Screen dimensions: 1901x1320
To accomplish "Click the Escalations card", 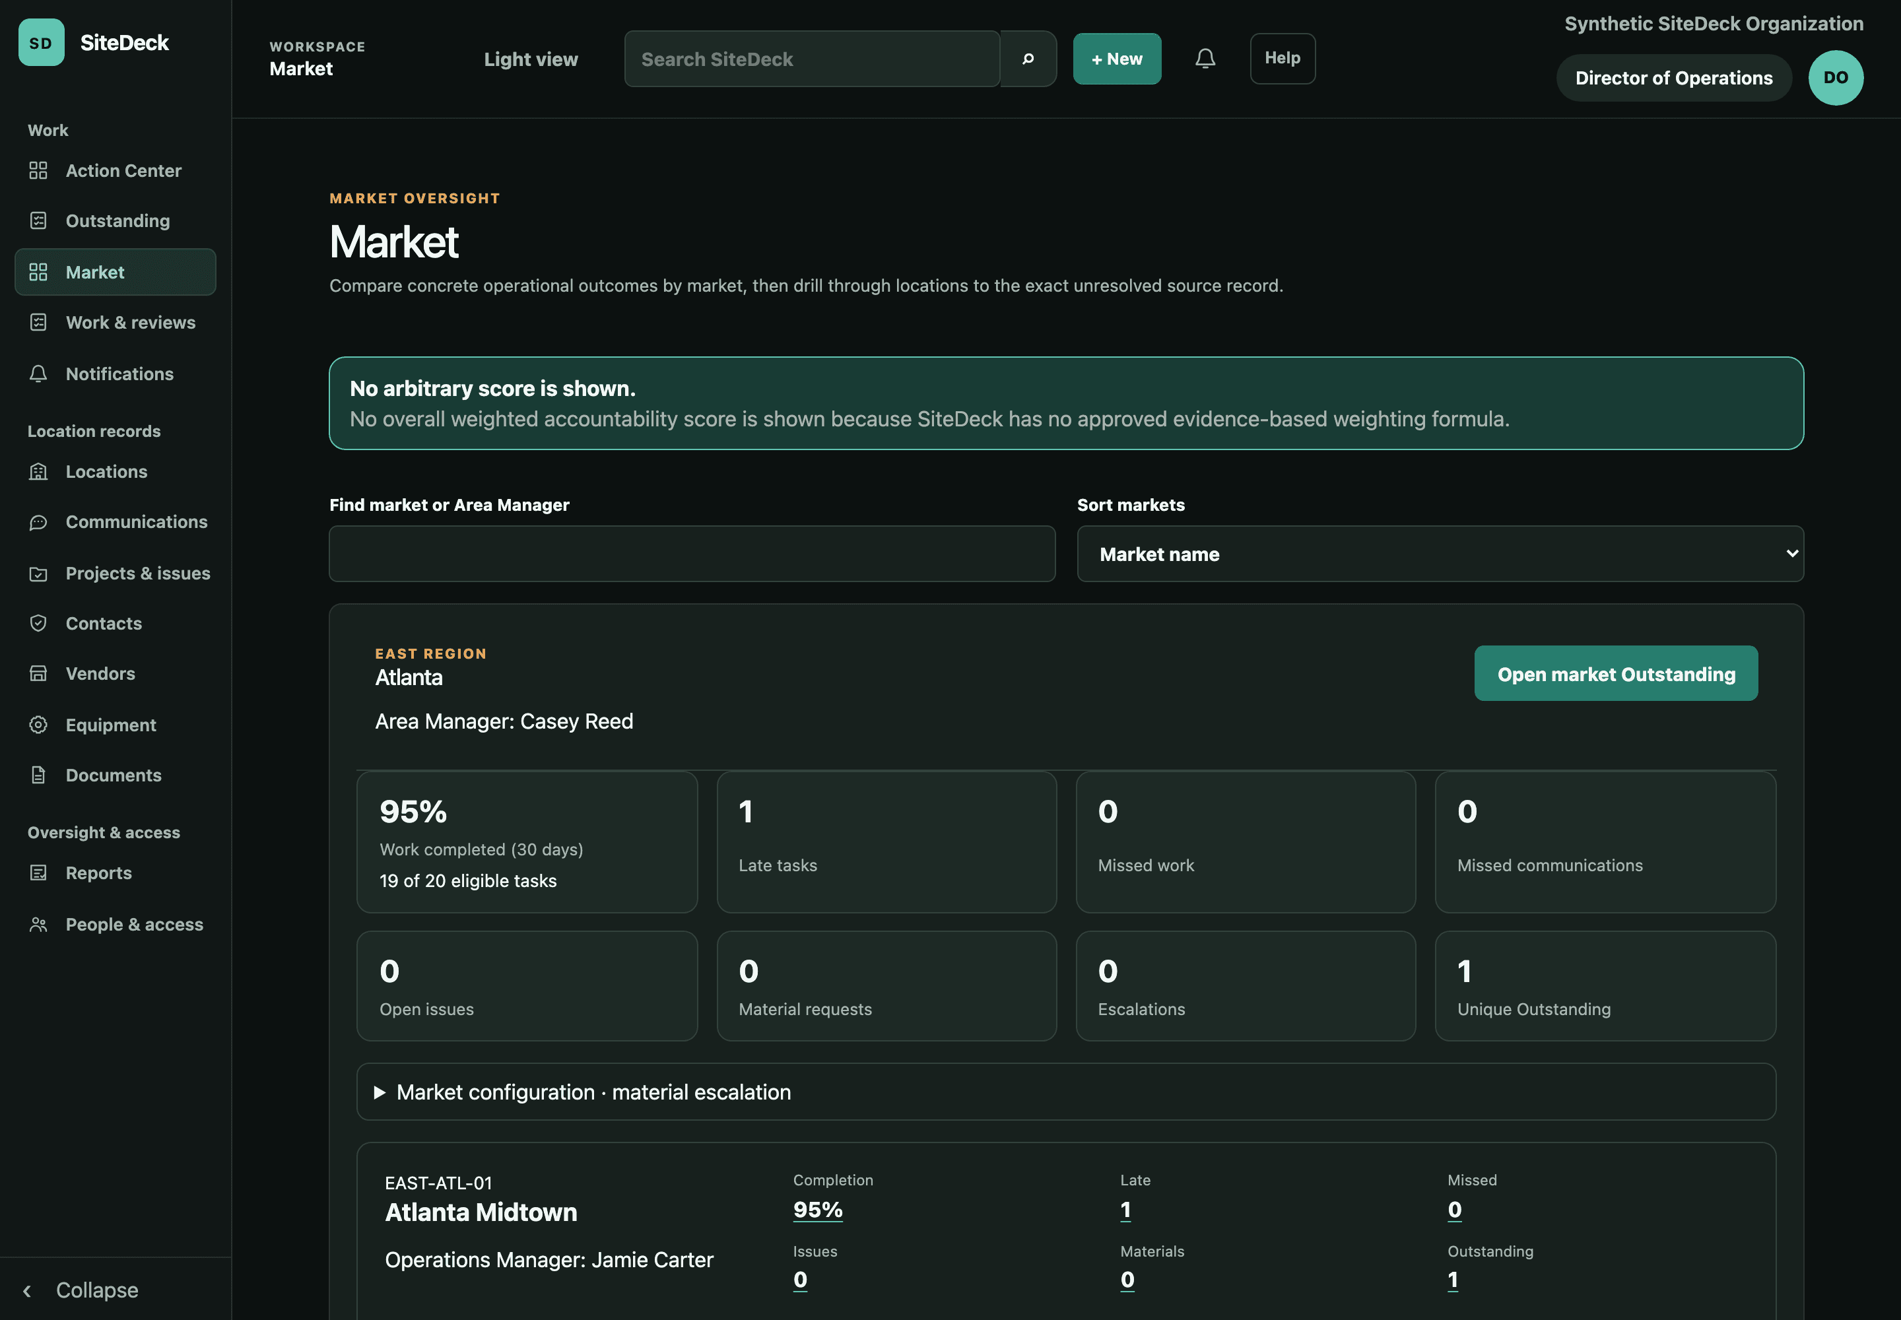I will pyautogui.click(x=1245, y=986).
